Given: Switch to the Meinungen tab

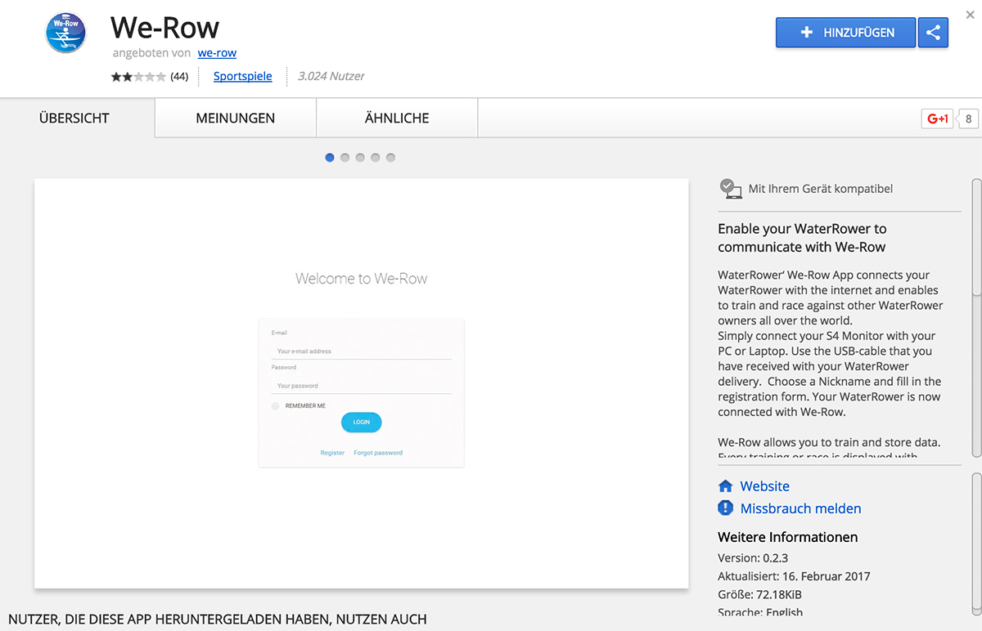Looking at the screenshot, I should click(x=236, y=119).
